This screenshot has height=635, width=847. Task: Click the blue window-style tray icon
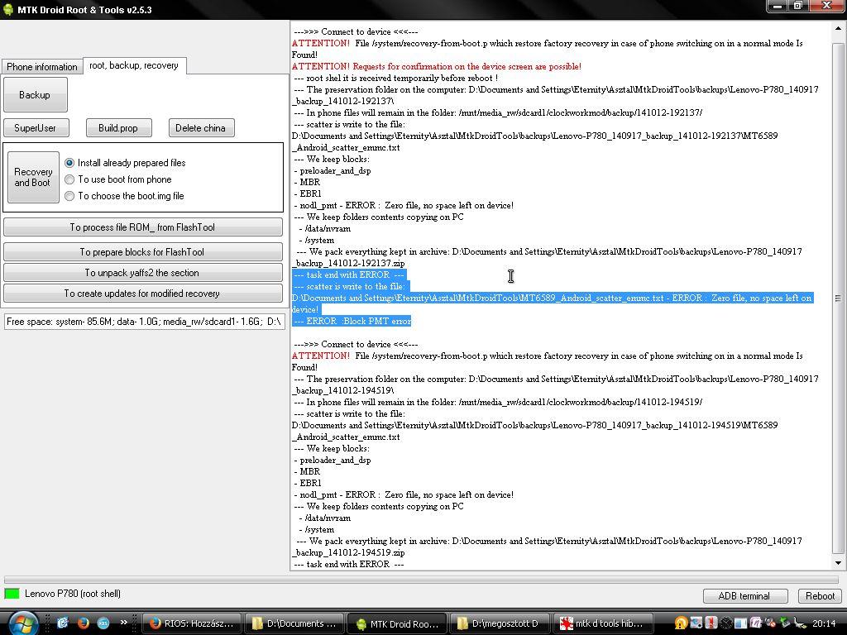pyautogui.click(x=740, y=623)
